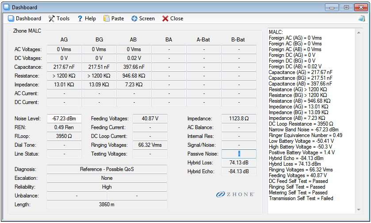371x223 pixels.
Task: Click the Dashboard window title bar icon
Action: pyautogui.click(x=7, y=7)
